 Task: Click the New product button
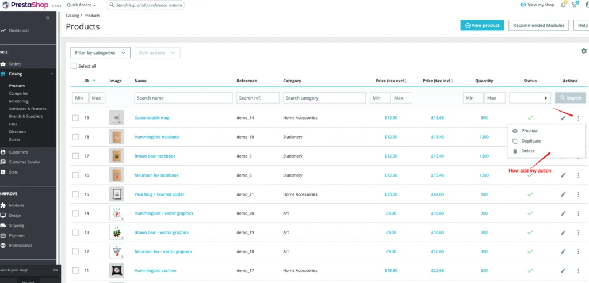[x=482, y=25]
